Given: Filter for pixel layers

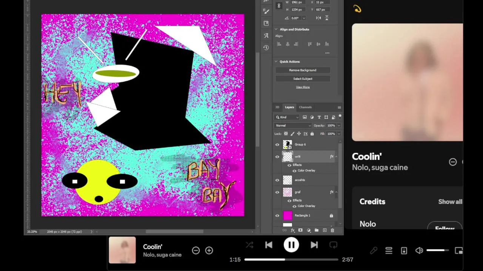Looking at the screenshot, I should pos(305,117).
